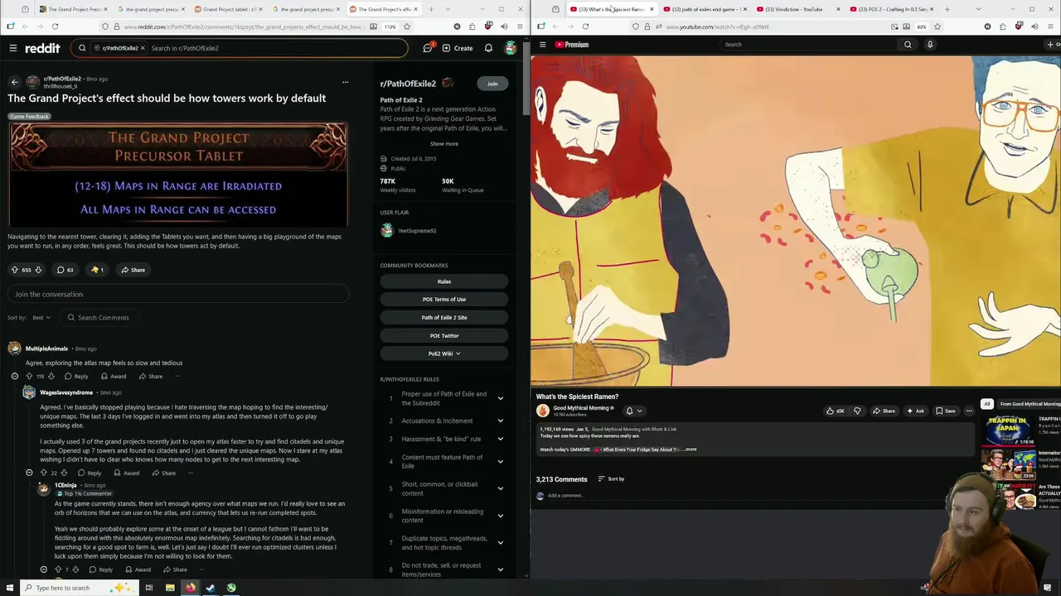The width and height of the screenshot is (1061, 596).
Task: Open a new tab in Reddit browser window
Action: 431,9
